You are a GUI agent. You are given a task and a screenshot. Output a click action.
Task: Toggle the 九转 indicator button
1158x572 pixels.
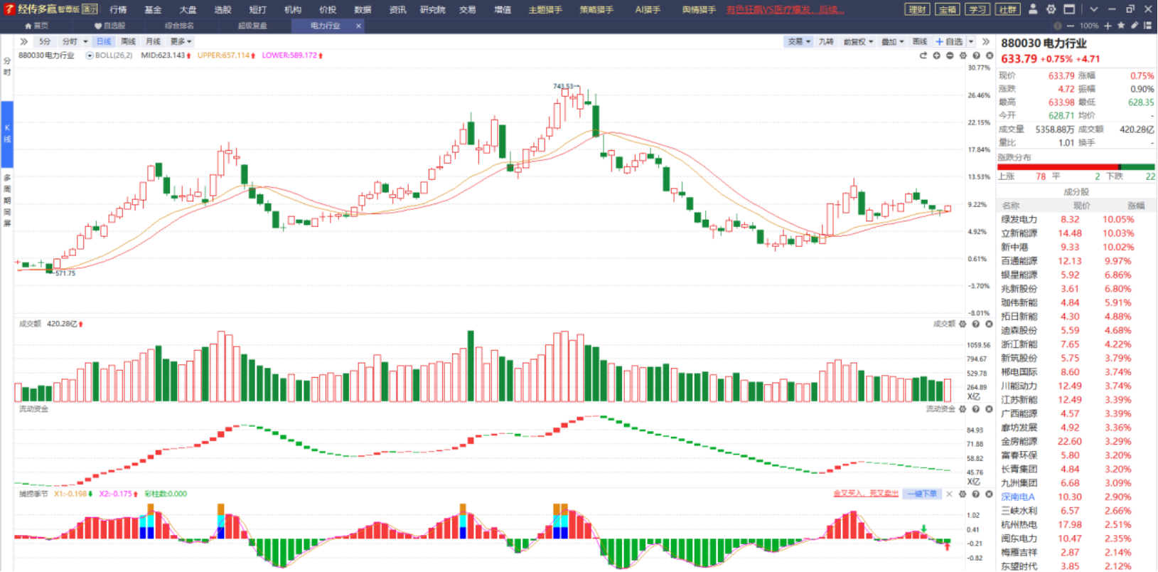pos(825,41)
